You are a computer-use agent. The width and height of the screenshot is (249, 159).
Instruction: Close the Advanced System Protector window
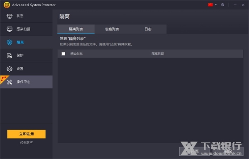click(x=243, y=5)
